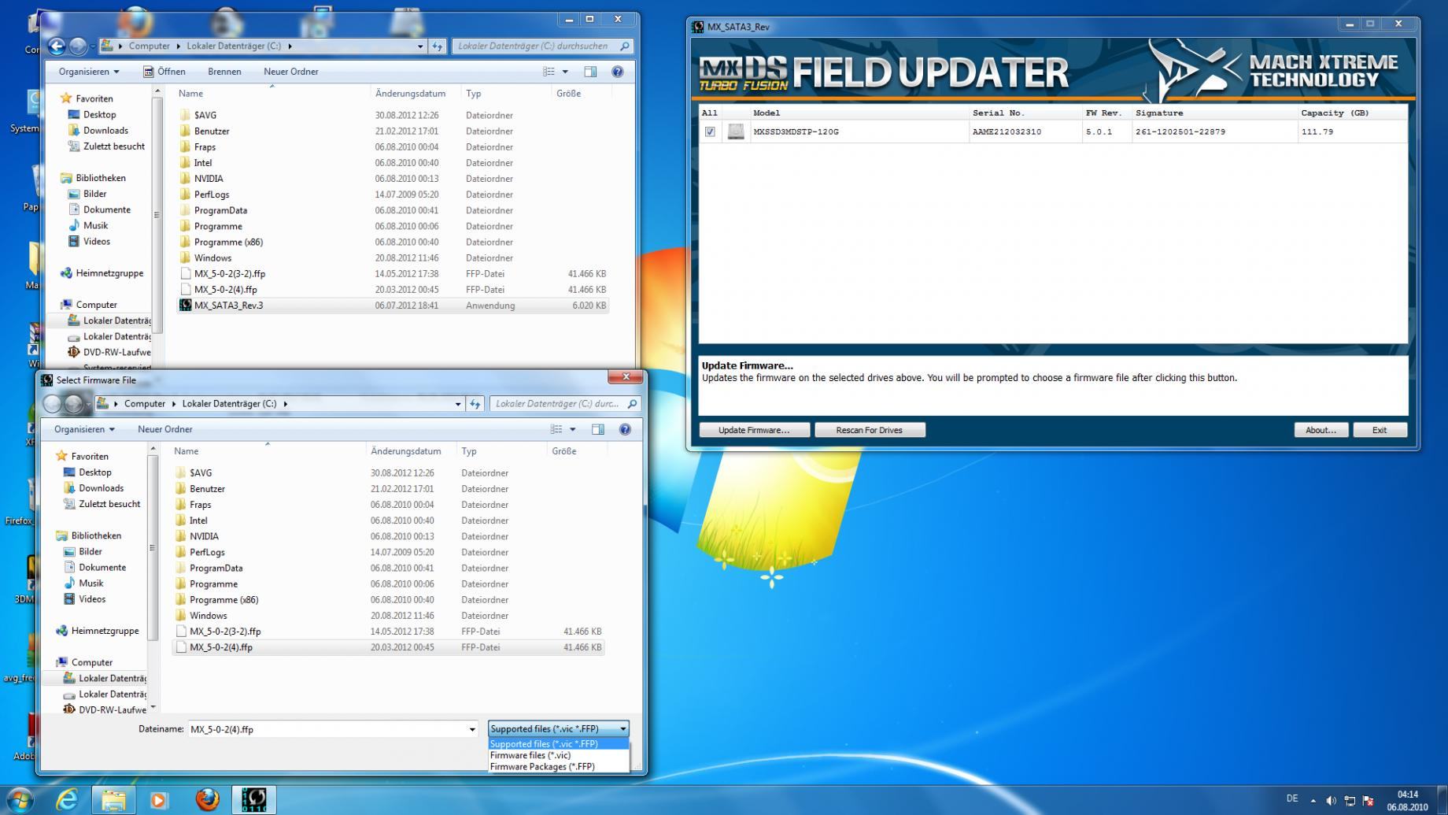
Task: Click the Dateiname input field
Action: click(327, 729)
